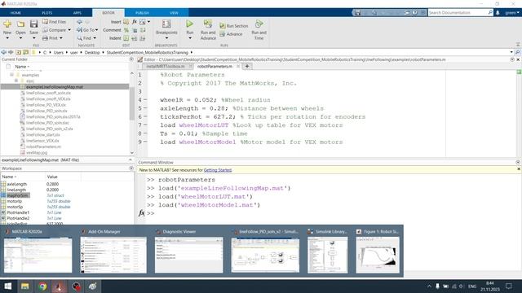Select the mapForSim workspace variable
The height and width of the screenshot is (293, 522).
[17, 195]
